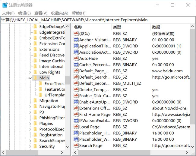The width and height of the screenshot is (196, 156).
Task: Select the PhishingFilter key
Action: coord(52,118)
